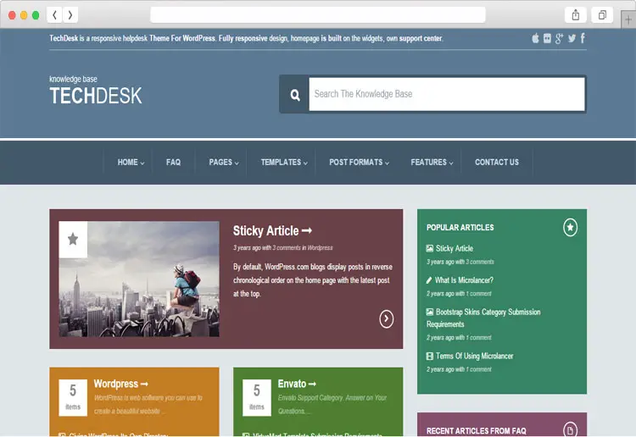Open the browser share button
The image size is (636, 437).
[x=576, y=15]
